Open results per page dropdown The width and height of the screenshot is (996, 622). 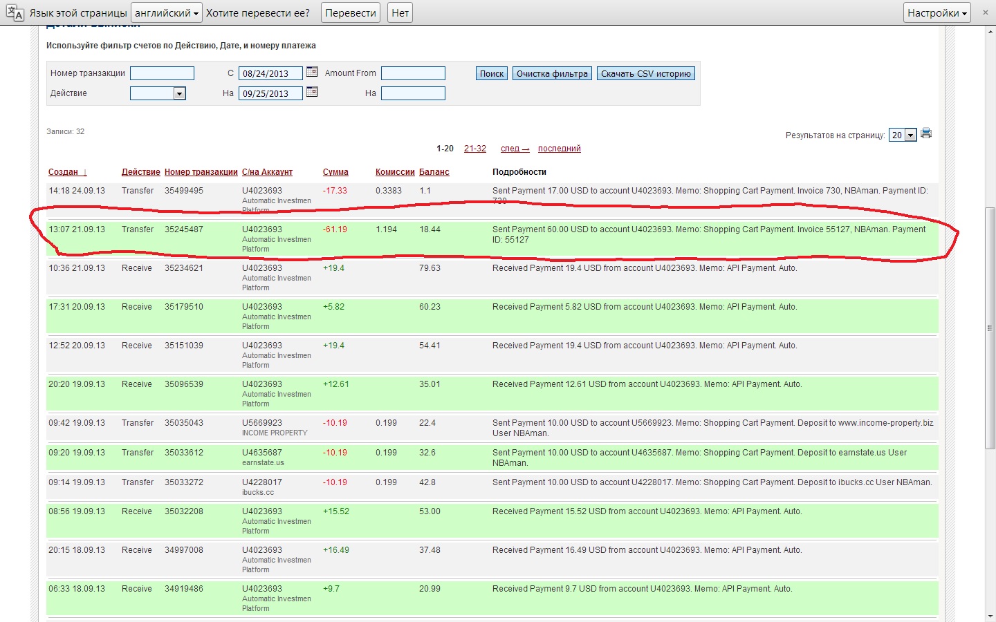coord(903,135)
